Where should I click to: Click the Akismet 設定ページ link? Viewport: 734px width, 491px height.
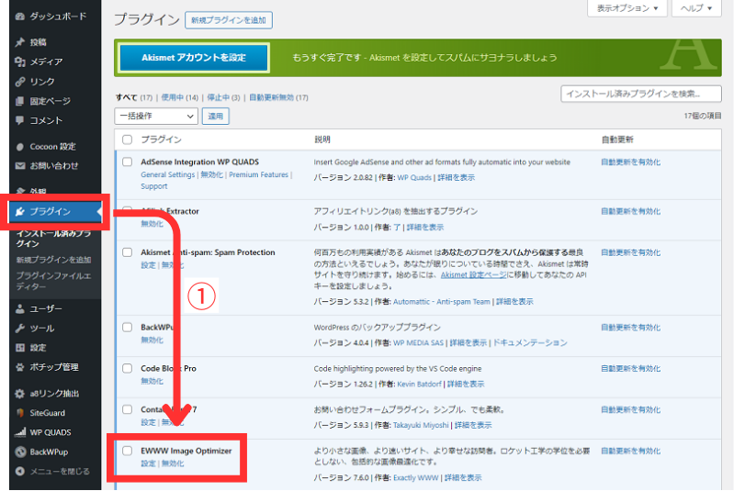click(x=473, y=274)
